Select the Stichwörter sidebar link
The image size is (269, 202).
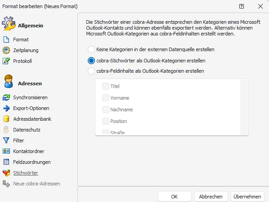coord(25,173)
